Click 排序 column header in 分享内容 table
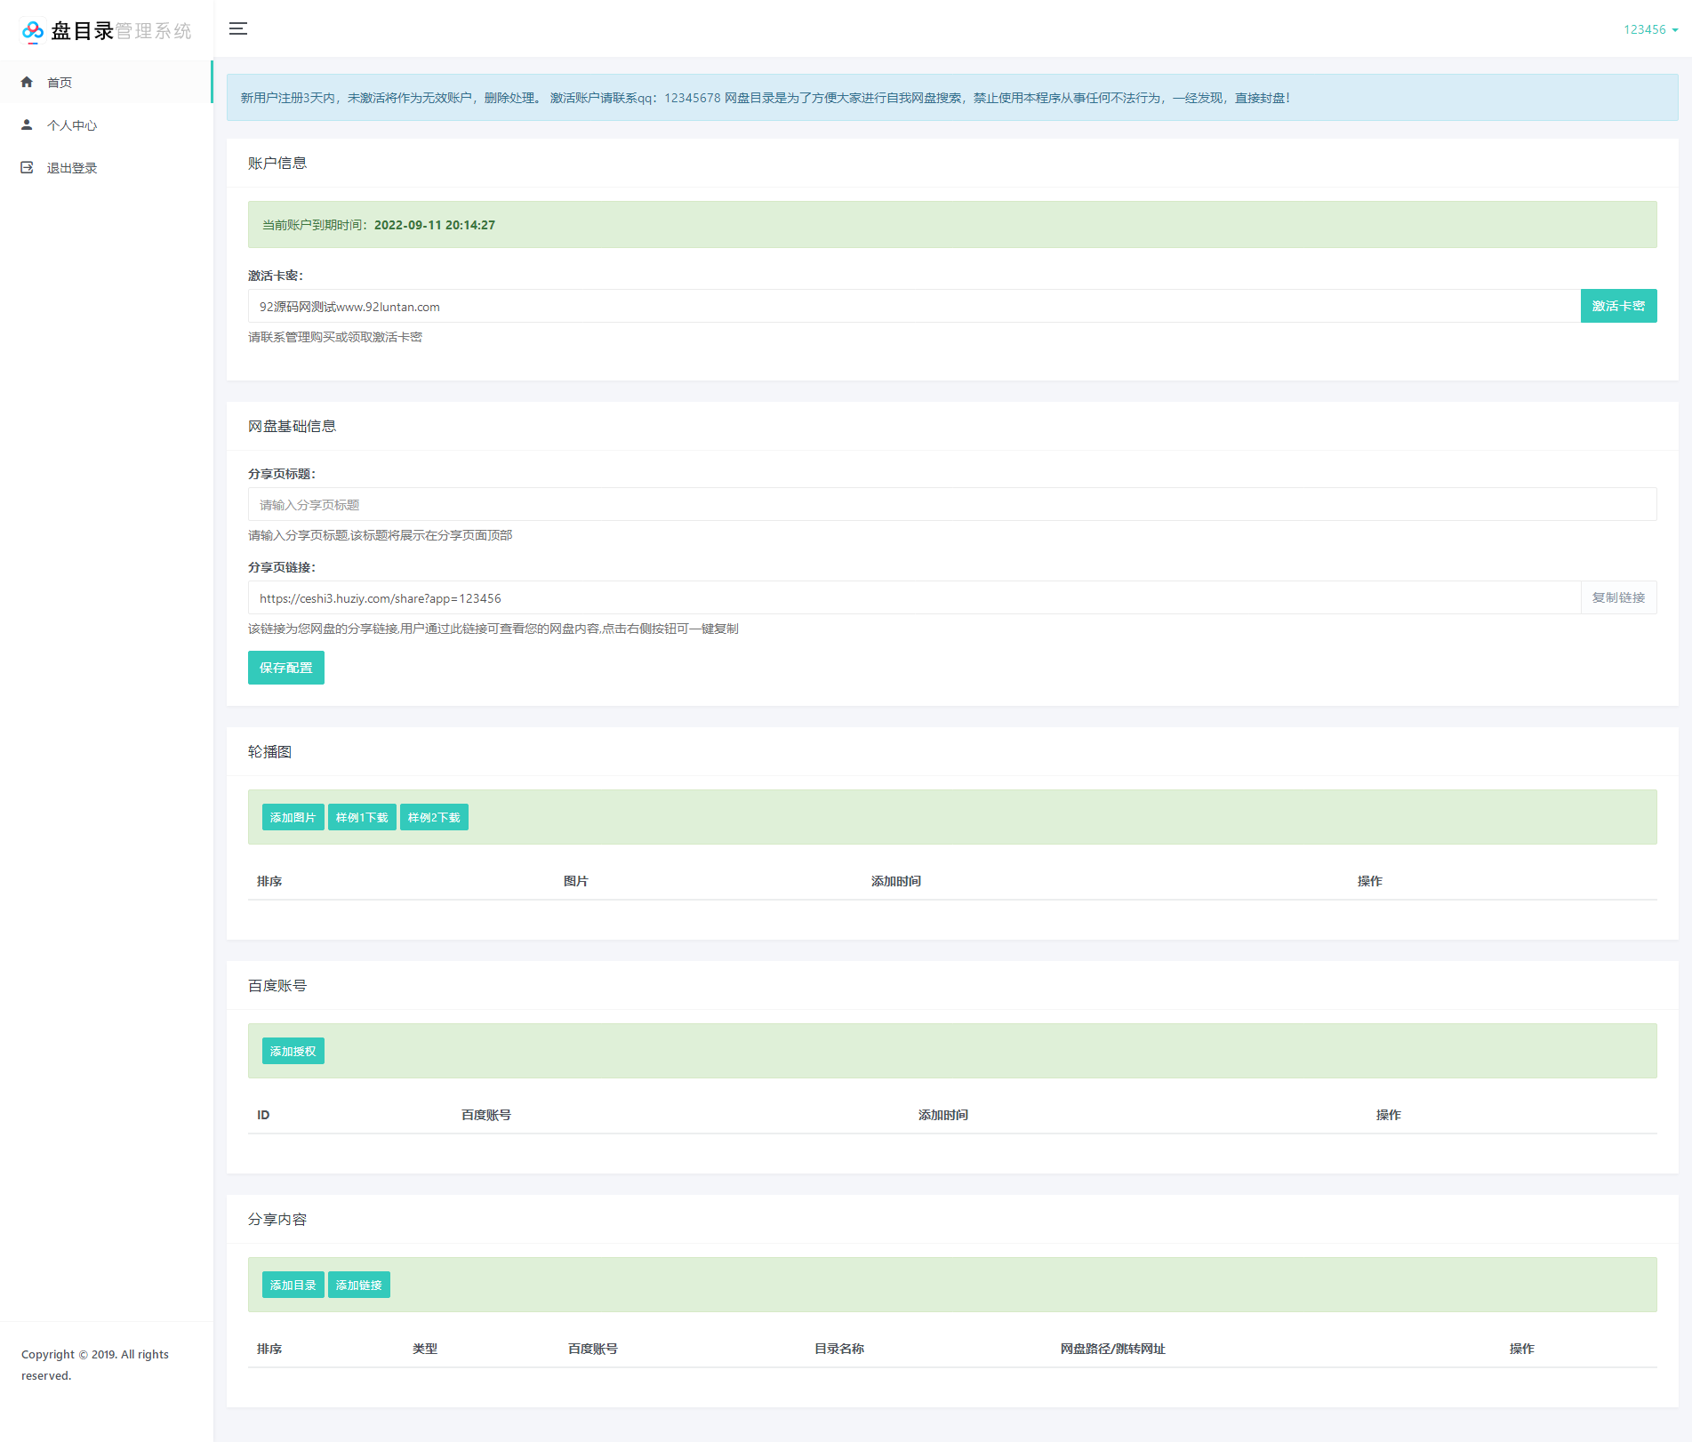 [x=269, y=1349]
